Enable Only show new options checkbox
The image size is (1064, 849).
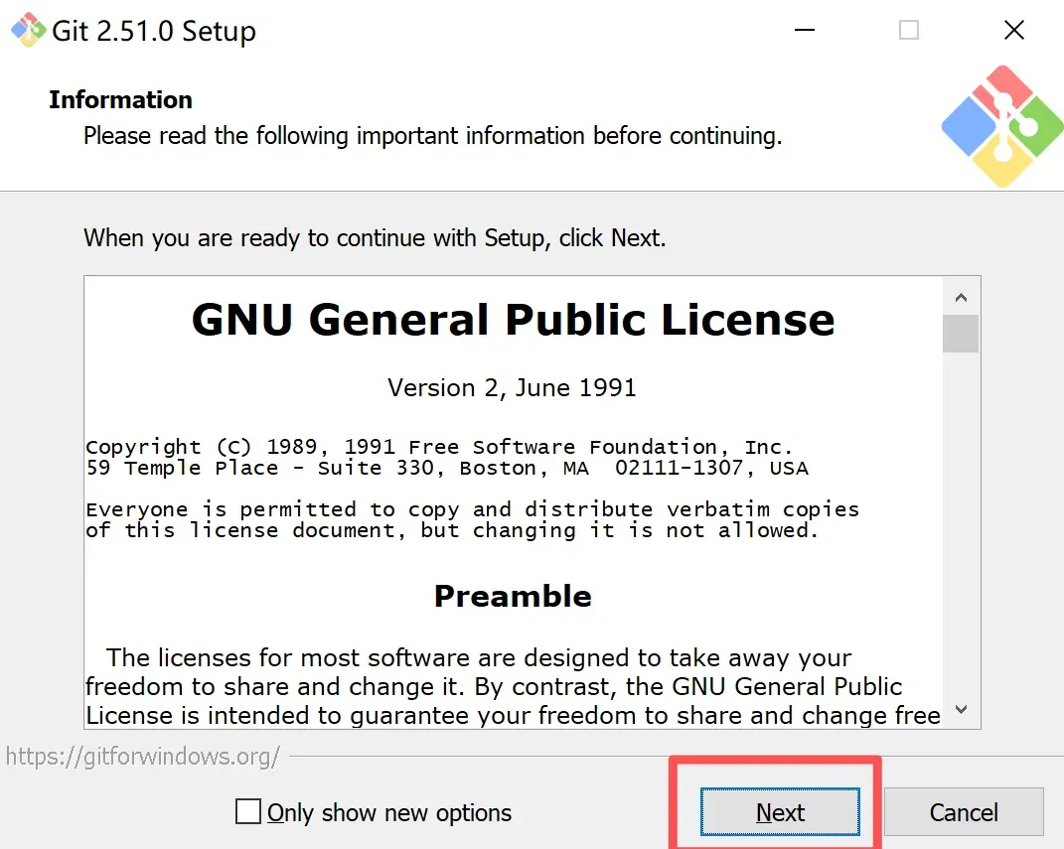[x=248, y=811]
